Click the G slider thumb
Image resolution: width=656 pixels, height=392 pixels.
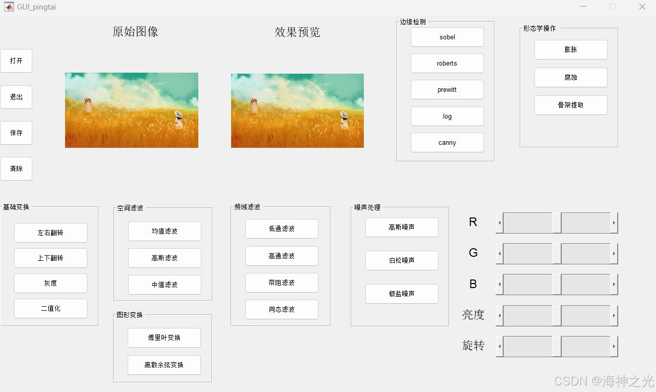(x=557, y=253)
